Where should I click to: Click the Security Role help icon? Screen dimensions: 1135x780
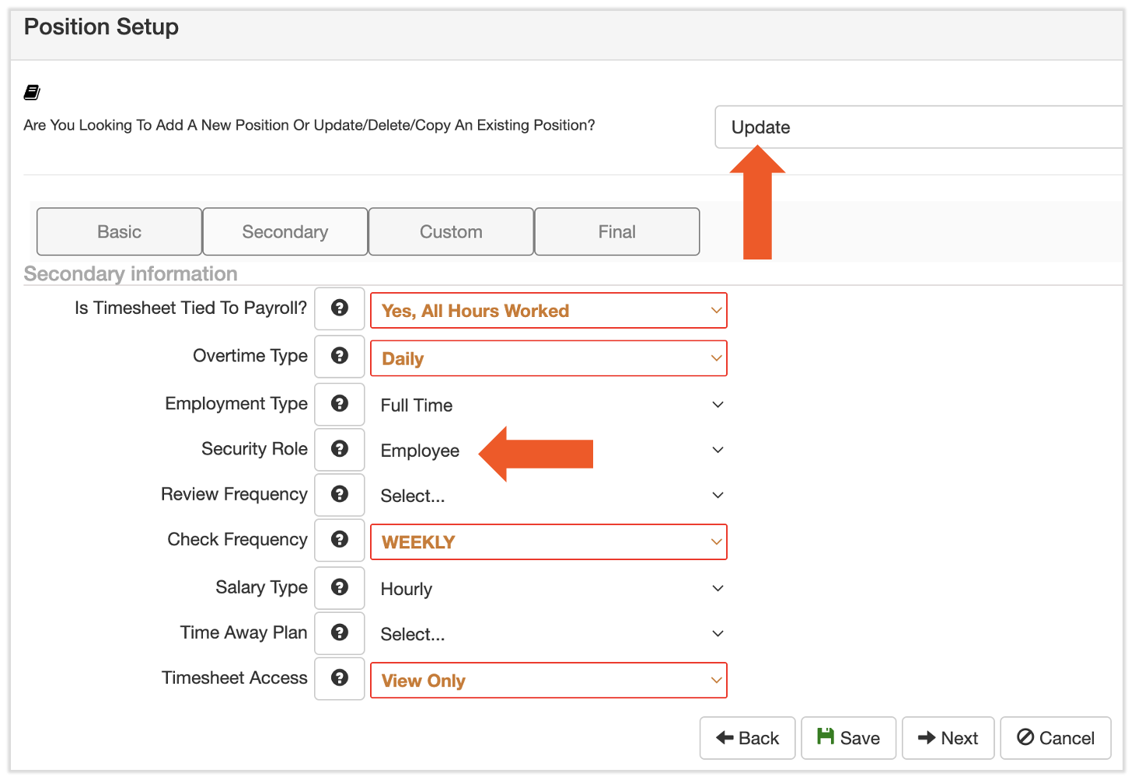pos(340,449)
